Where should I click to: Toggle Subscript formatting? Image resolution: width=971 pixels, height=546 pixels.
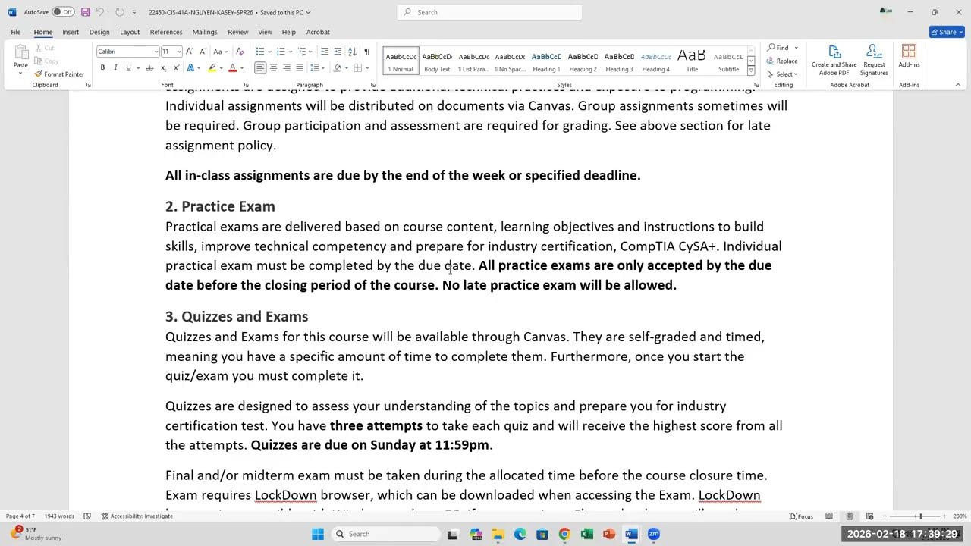[163, 68]
